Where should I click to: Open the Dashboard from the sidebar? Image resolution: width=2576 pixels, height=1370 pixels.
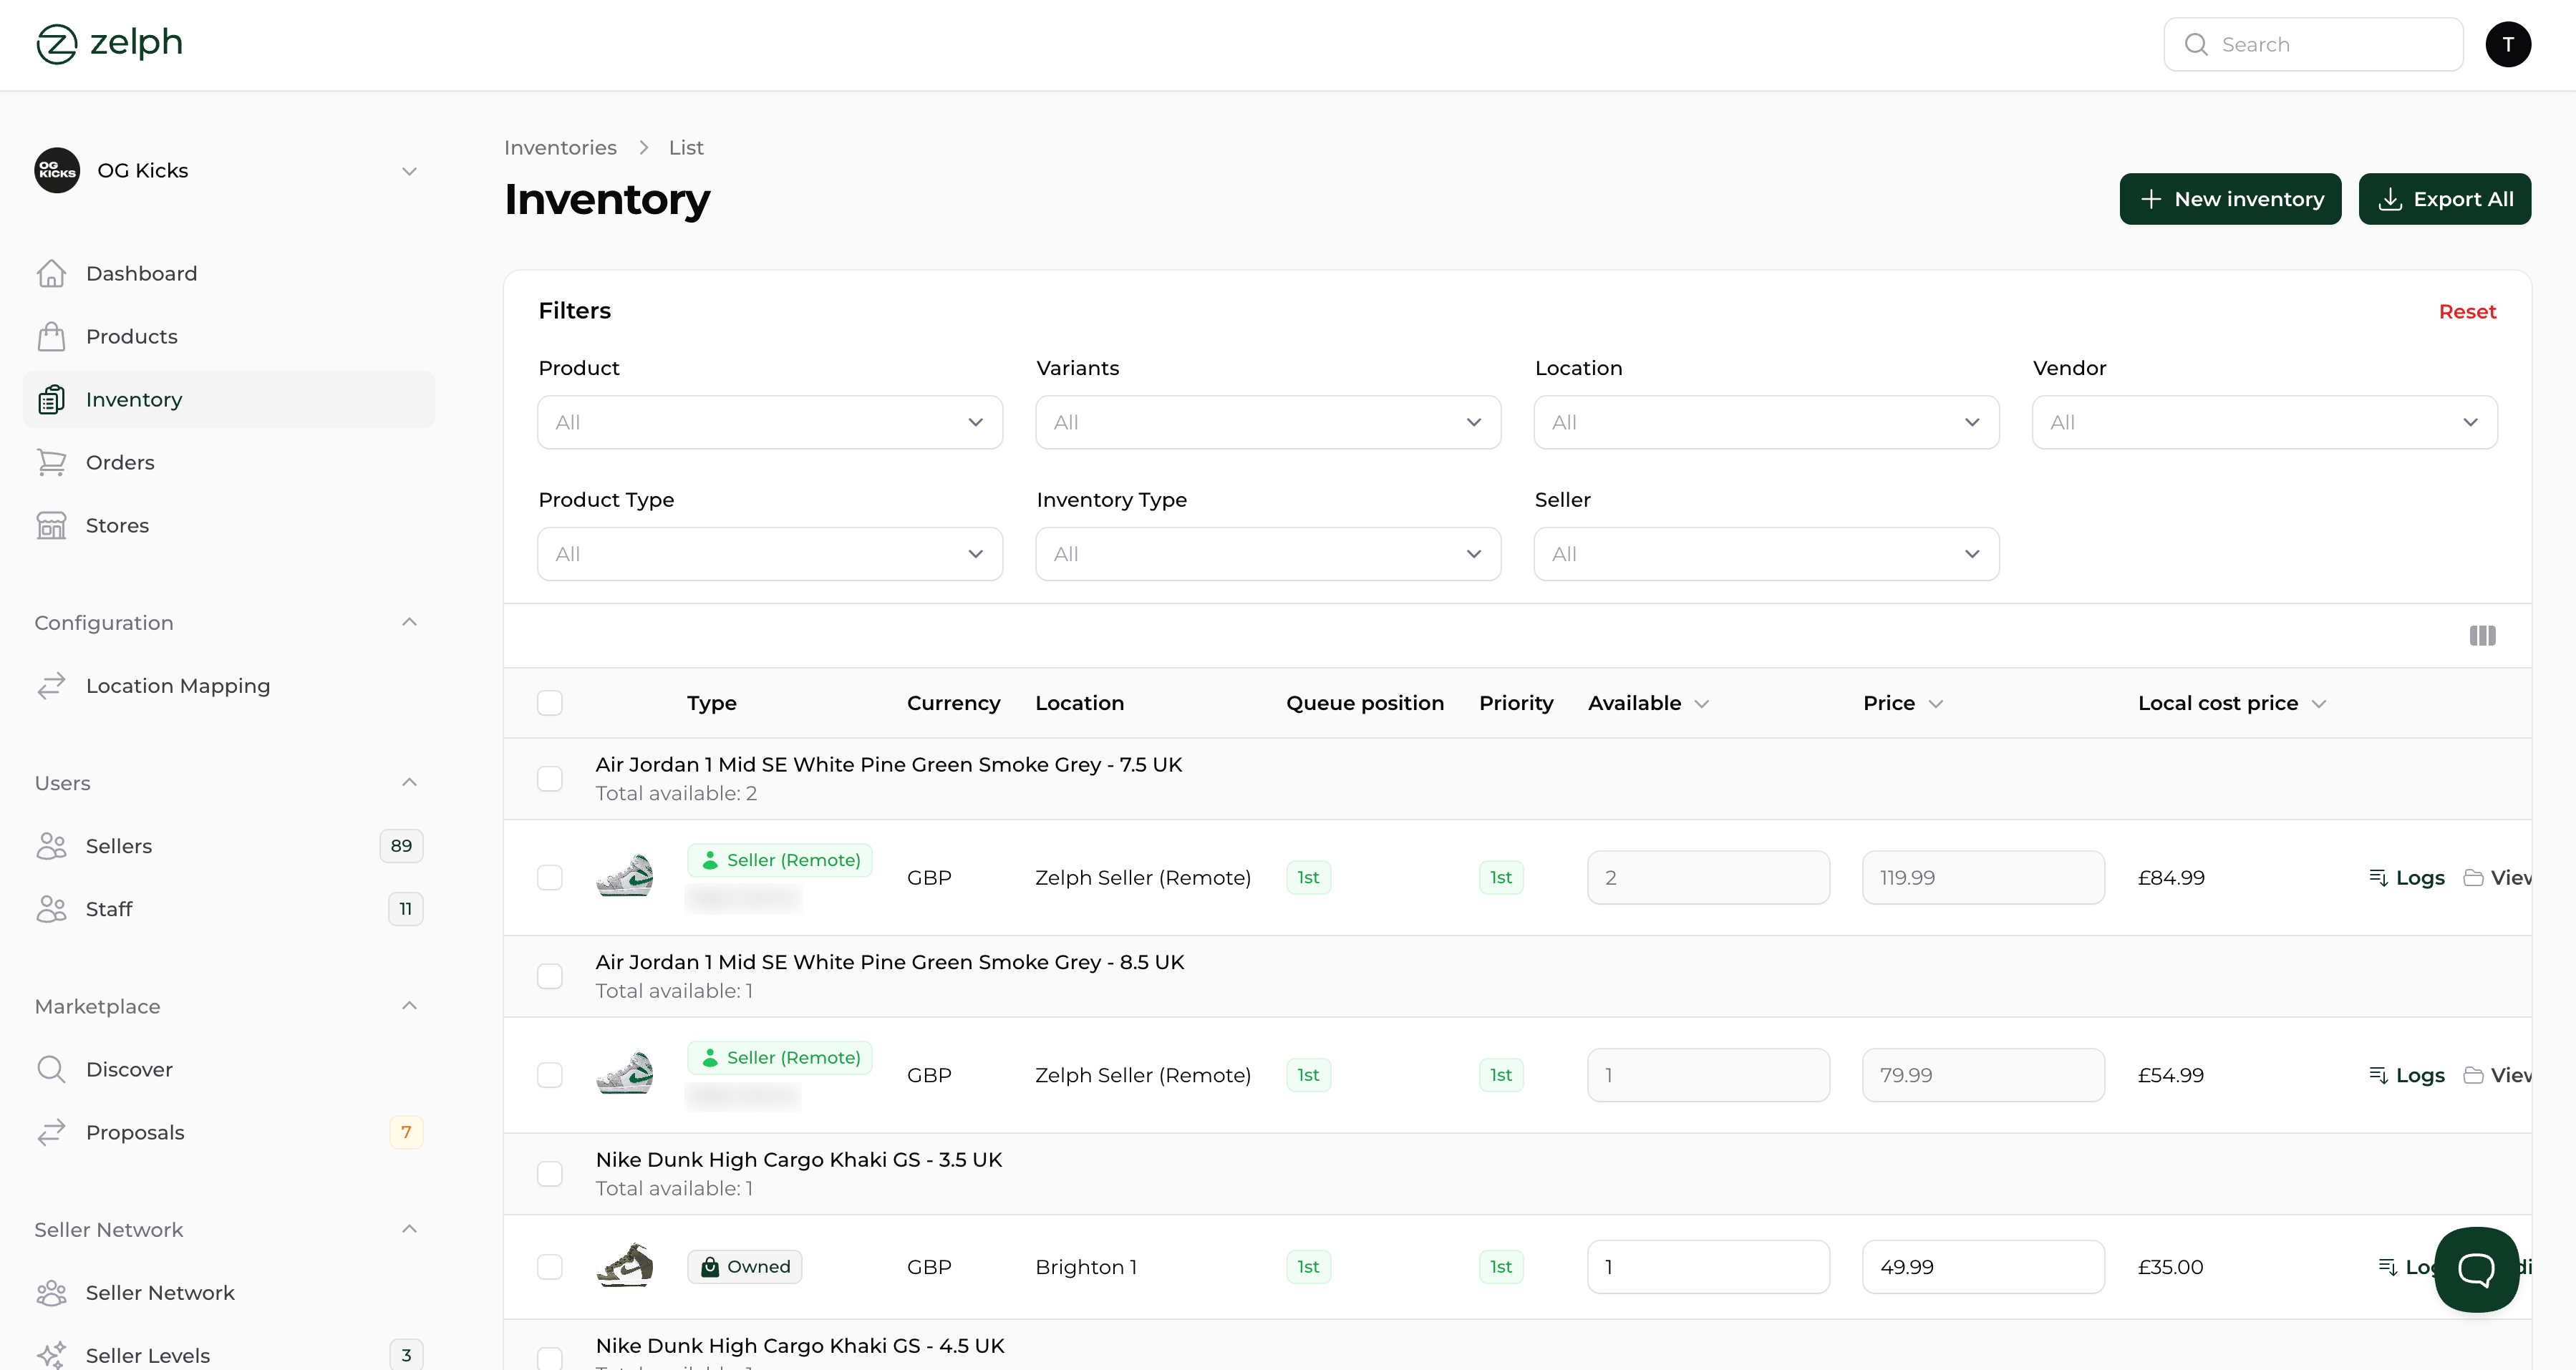[140, 273]
